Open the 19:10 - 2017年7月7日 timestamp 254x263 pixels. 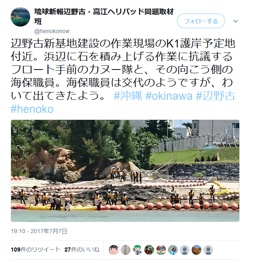pos(39,231)
